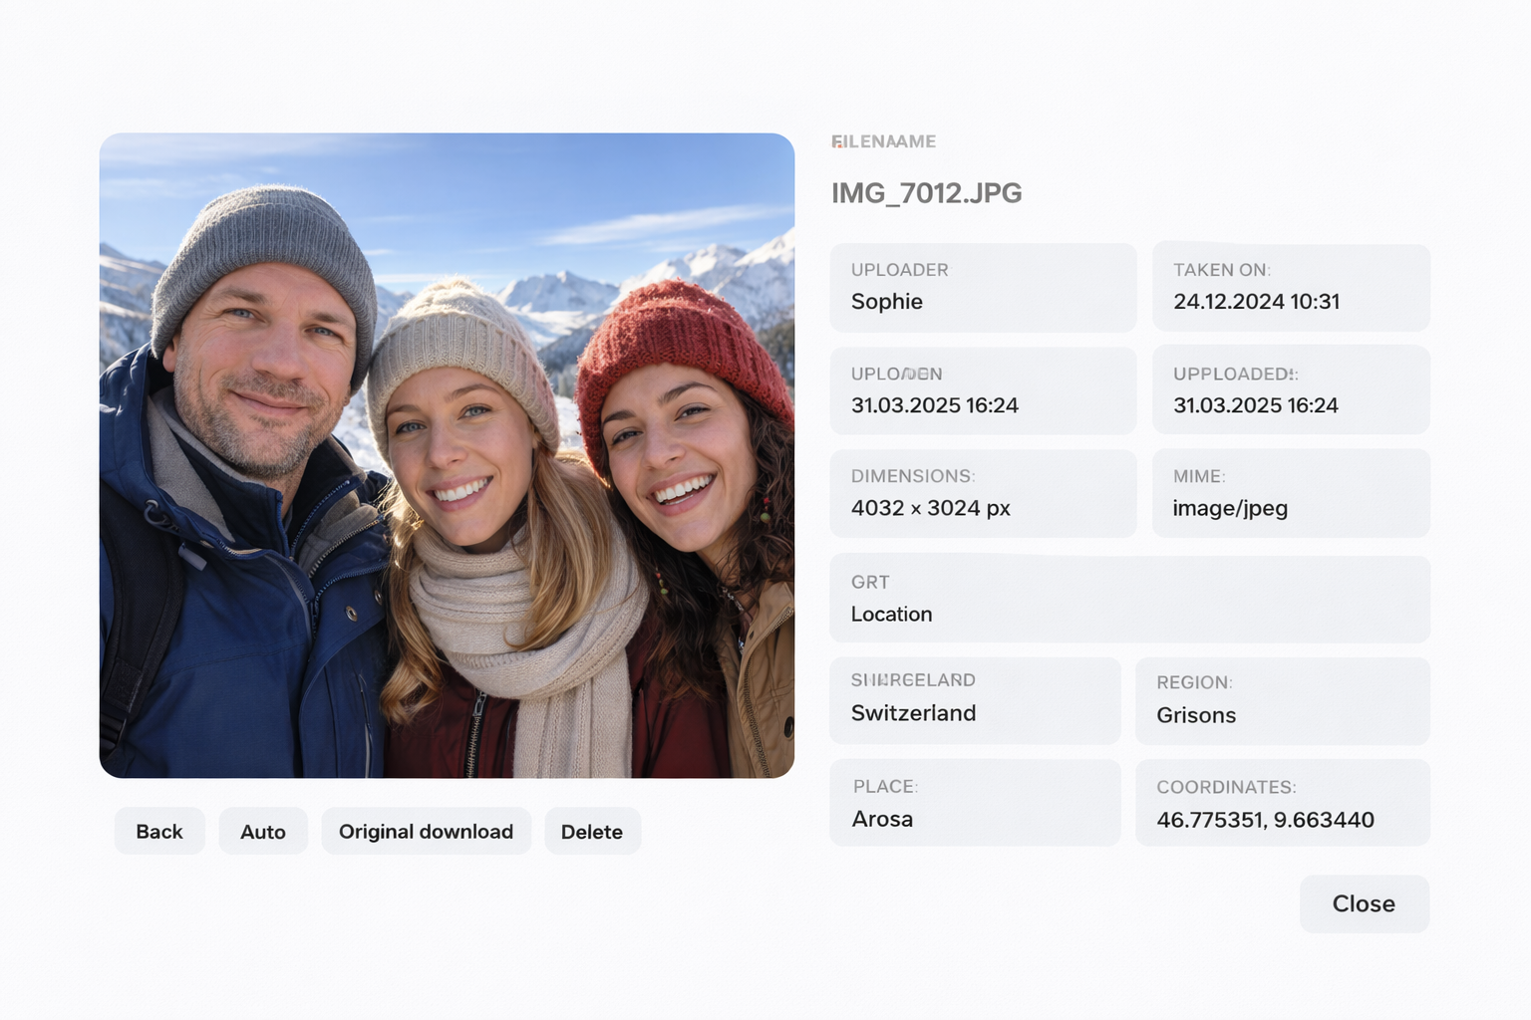This screenshot has width=1531, height=1020.
Task: Click the Region field showing Grisons
Action: tap(1282, 701)
